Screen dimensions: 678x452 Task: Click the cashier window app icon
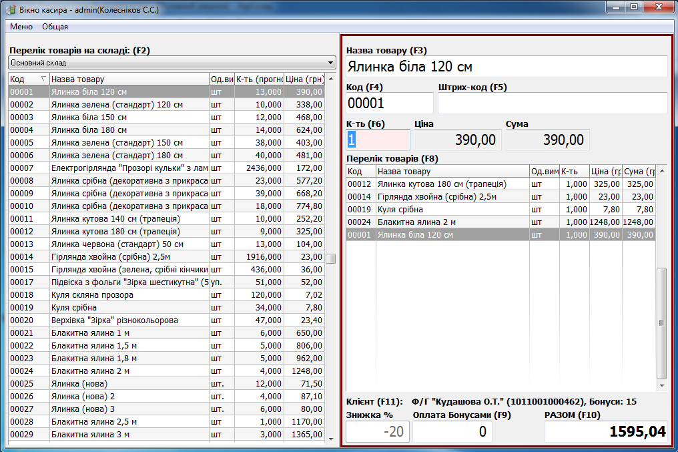[10, 9]
